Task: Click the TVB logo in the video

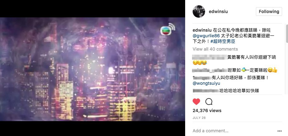Action: point(167,29)
